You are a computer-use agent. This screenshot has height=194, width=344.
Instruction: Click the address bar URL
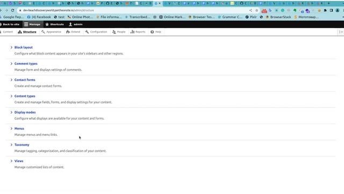click(x=59, y=10)
